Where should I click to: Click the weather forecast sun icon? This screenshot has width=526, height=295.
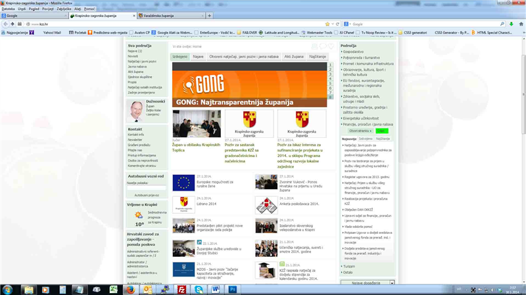click(x=139, y=215)
